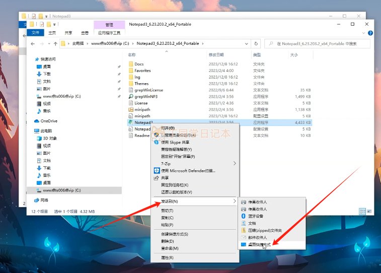Sort by 名称 column header
This screenshot has height=273, width=381.
tap(132, 55)
